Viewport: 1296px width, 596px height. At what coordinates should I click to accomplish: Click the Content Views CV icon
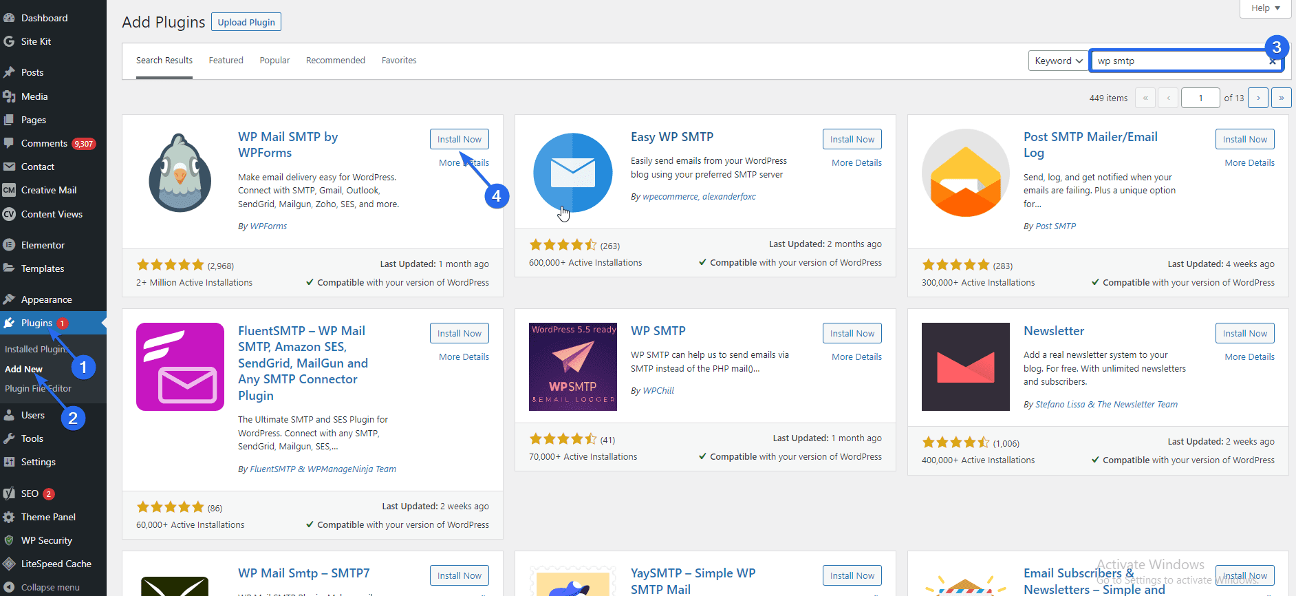pos(9,214)
